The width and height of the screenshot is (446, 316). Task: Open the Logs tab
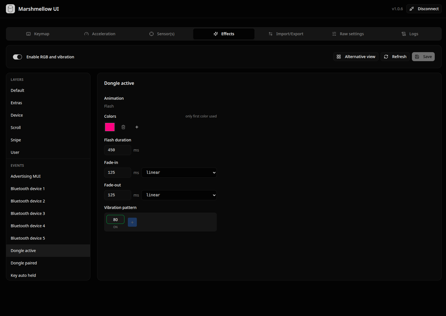(410, 34)
